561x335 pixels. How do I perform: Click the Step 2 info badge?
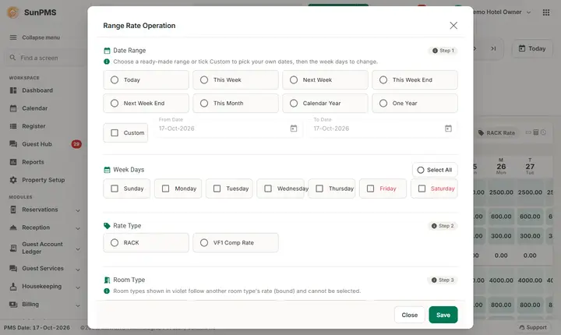pyautogui.click(x=443, y=226)
